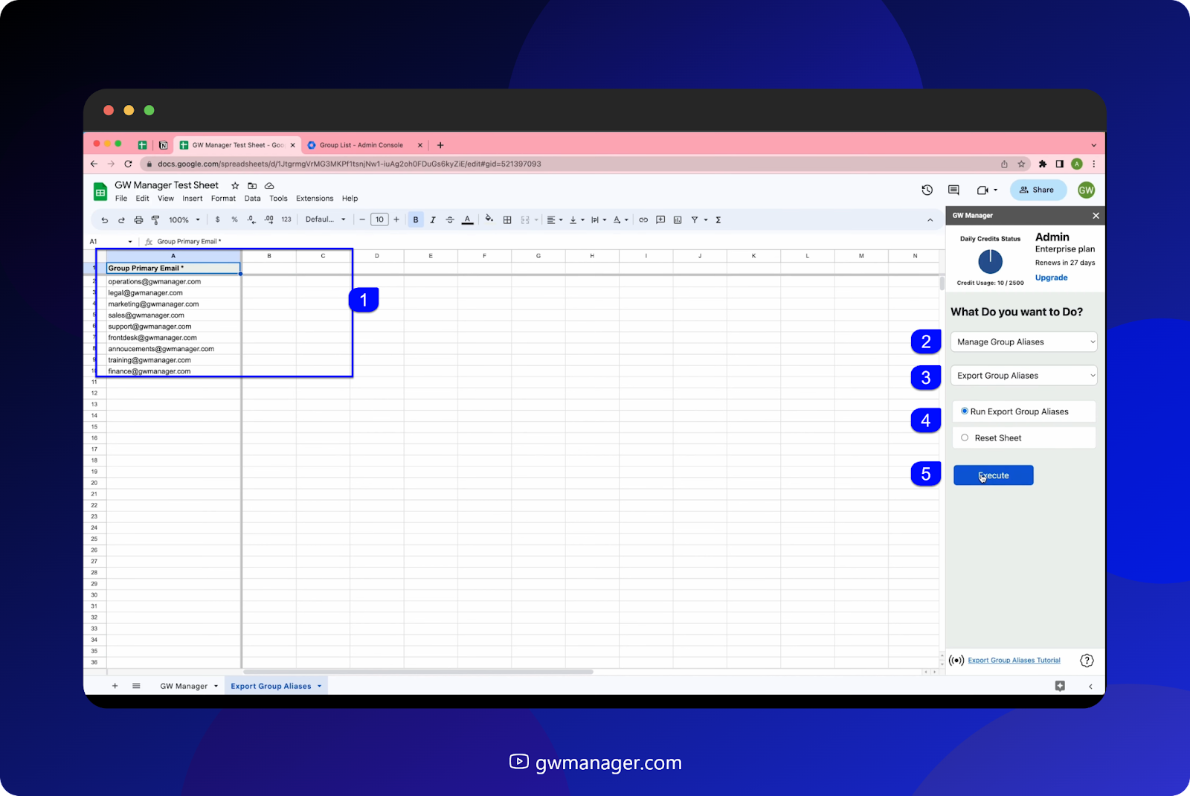Toggle bold formatting
1190x796 pixels.
[x=416, y=220]
